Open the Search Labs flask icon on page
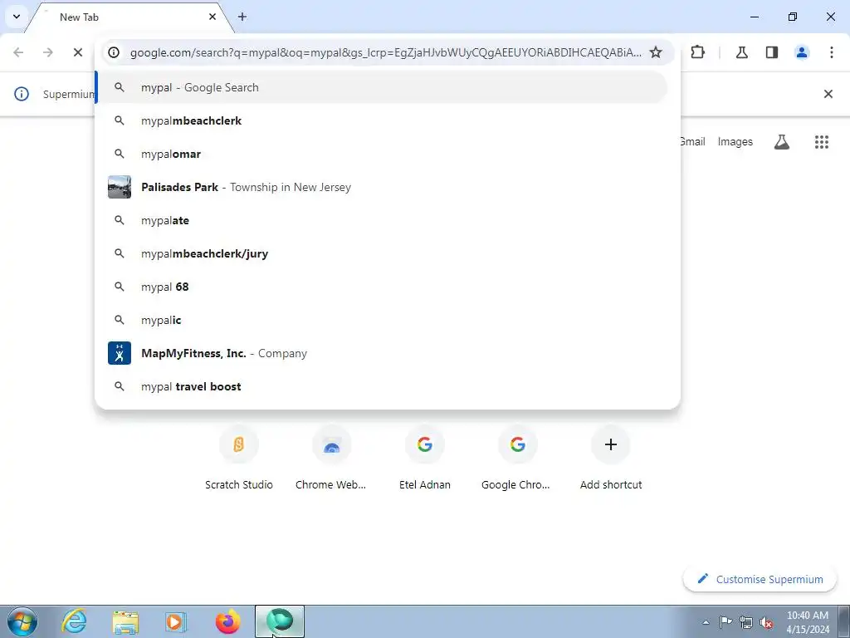Image resolution: width=850 pixels, height=638 pixels. point(782,141)
